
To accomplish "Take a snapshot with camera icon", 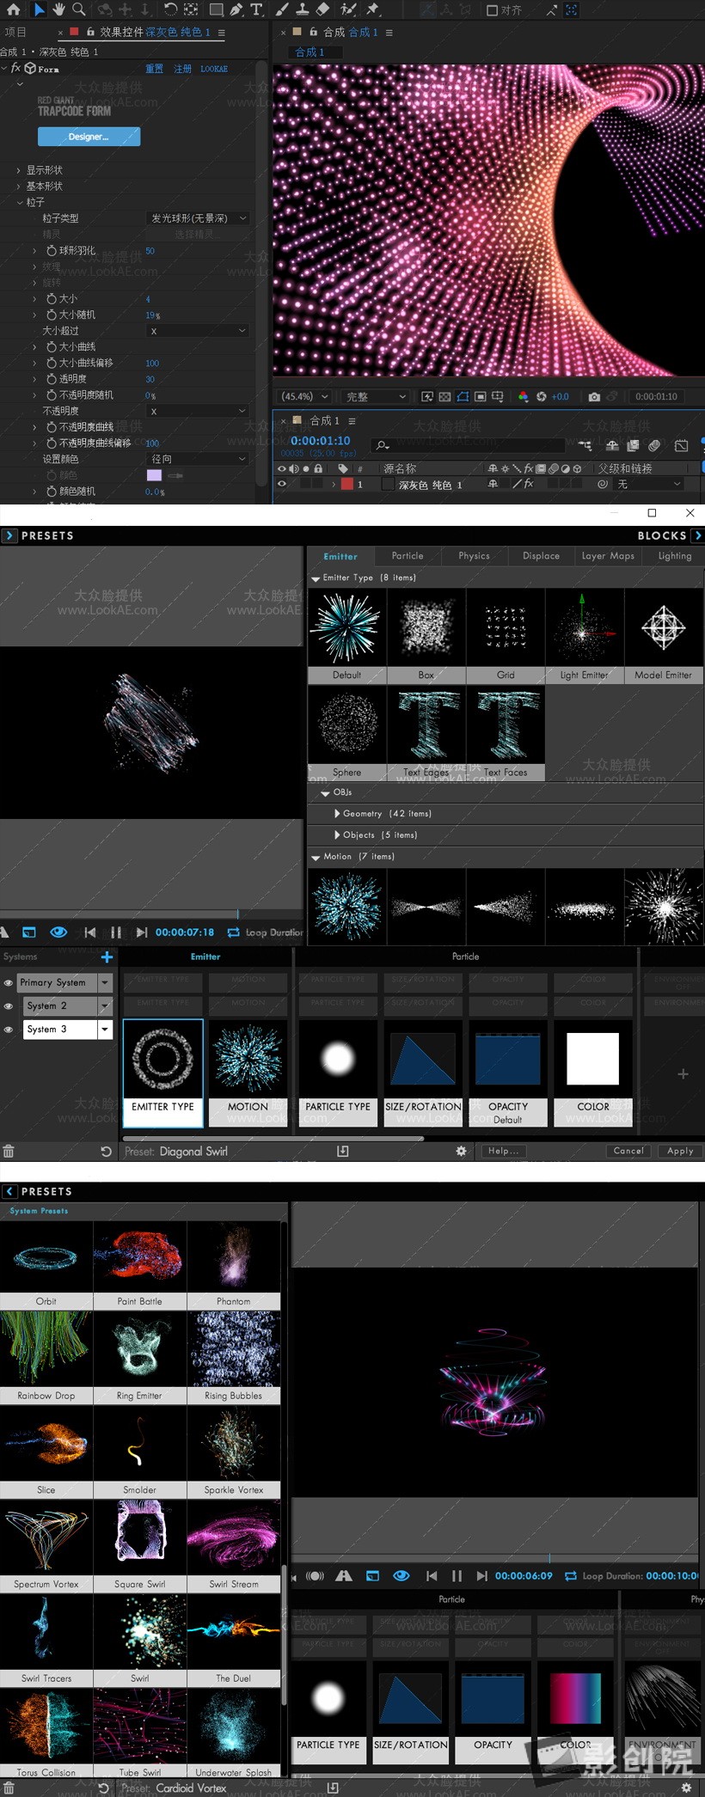I will pyautogui.click(x=594, y=397).
